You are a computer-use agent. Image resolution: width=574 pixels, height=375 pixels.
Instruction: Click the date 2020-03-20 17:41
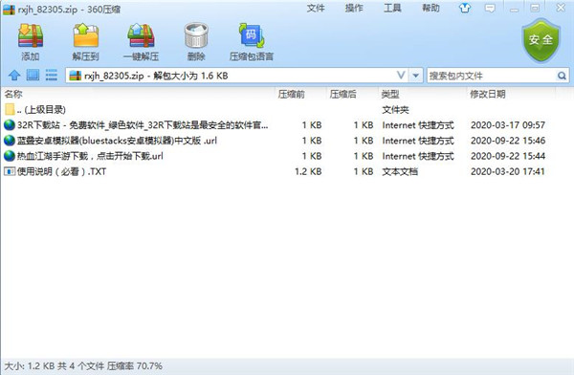(508, 171)
